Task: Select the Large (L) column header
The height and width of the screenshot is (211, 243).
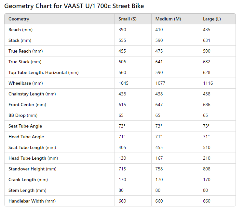Action: pos(212,19)
